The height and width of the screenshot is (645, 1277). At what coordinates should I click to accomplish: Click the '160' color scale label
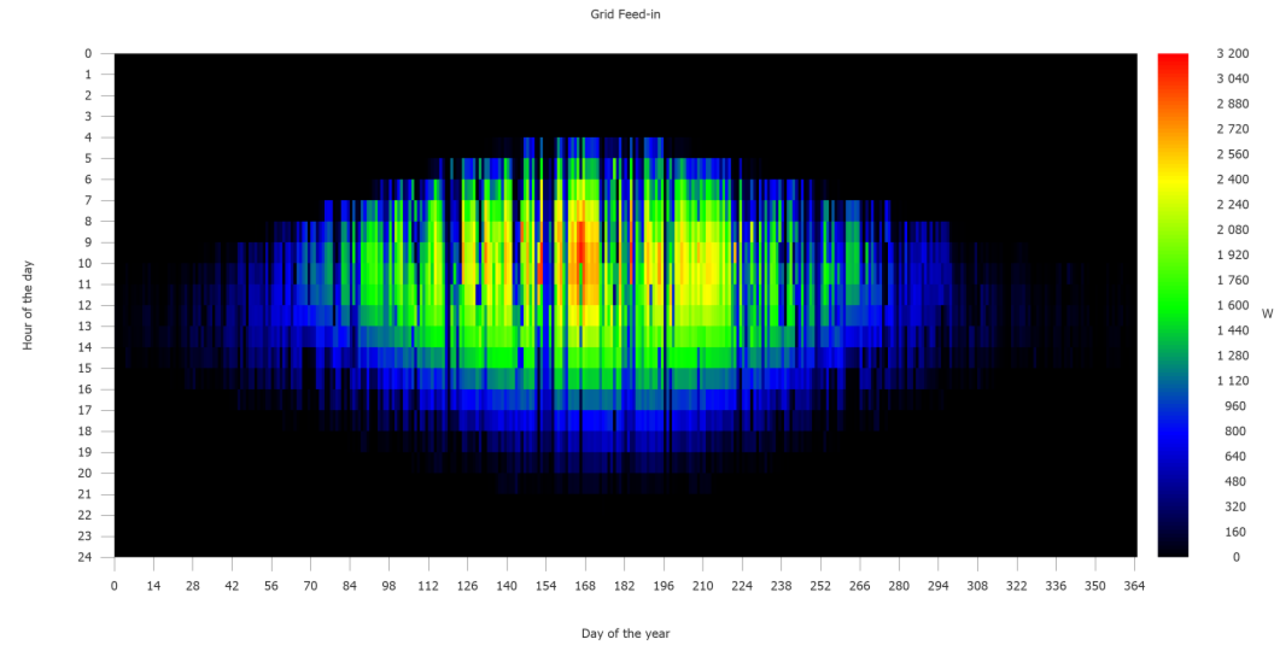click(x=1234, y=532)
